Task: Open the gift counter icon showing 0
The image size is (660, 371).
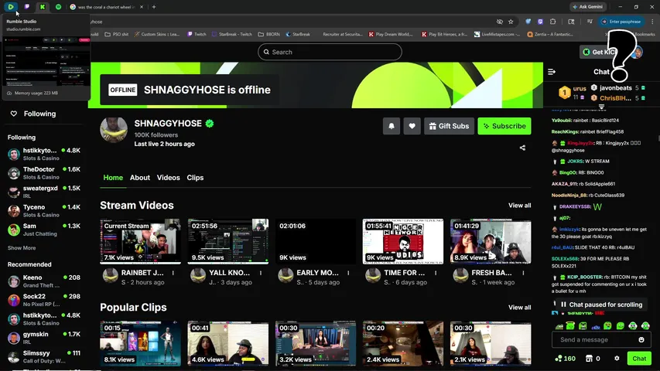Action: pyautogui.click(x=593, y=359)
